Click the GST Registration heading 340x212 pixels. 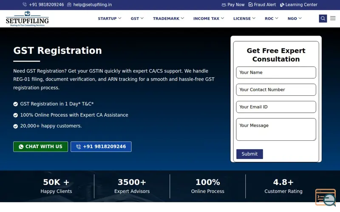tap(57, 50)
